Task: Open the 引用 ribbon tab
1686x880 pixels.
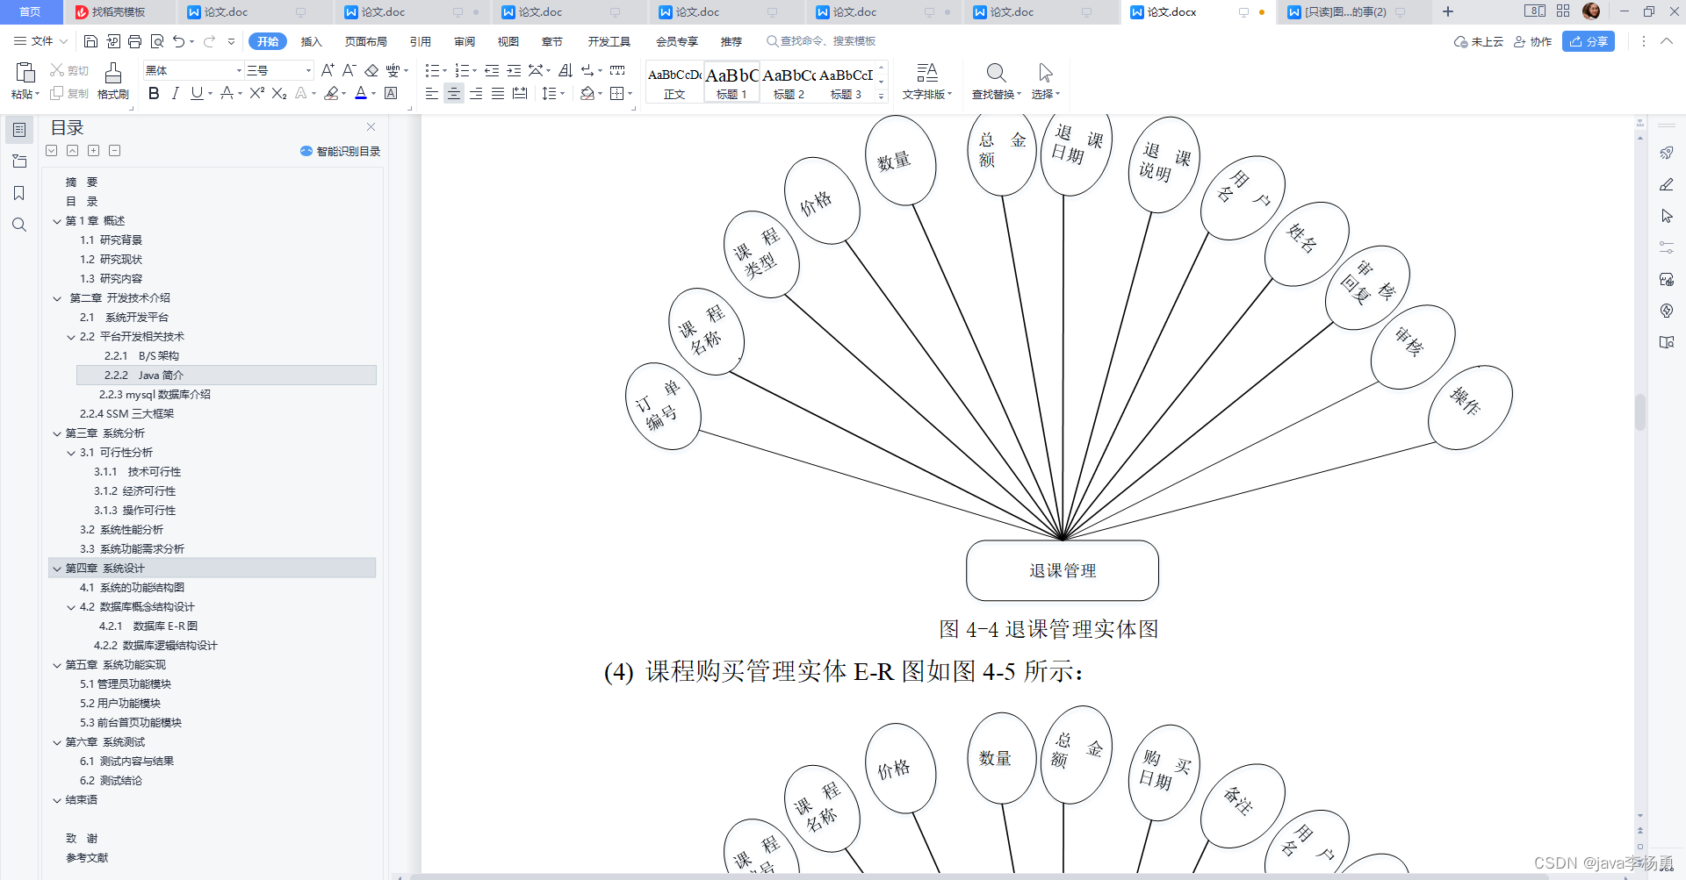Action: tap(421, 41)
